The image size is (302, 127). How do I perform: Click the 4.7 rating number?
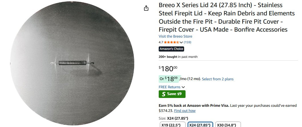click(x=161, y=42)
